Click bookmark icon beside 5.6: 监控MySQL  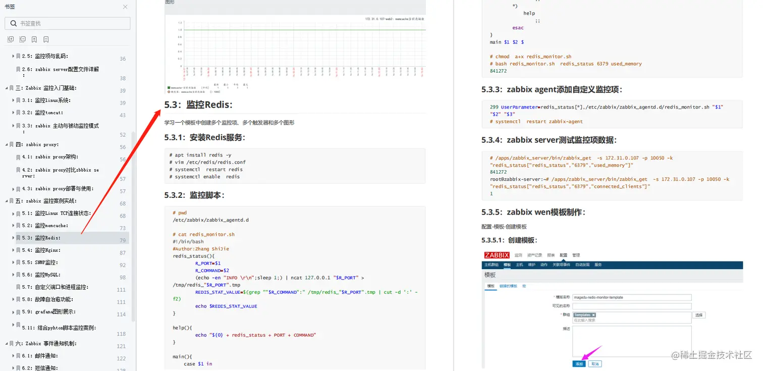click(19, 275)
